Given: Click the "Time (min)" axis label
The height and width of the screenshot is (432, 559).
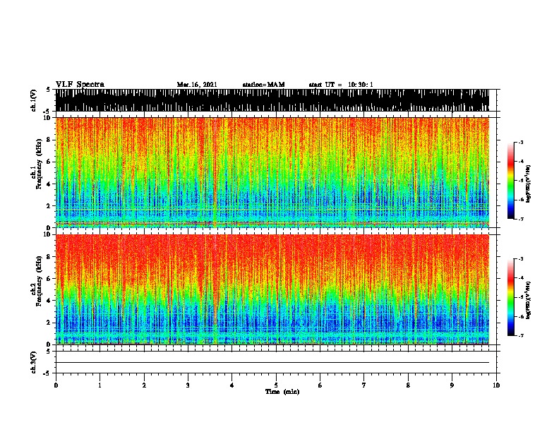Looking at the screenshot, I should pos(282,392).
